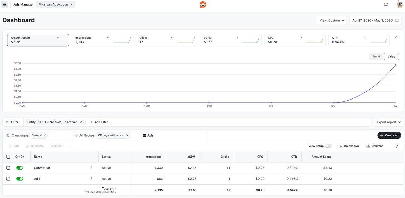Viewport: 405px width, 198px height.
Task: Click the calendar icon in the date range
Action: point(397,20)
